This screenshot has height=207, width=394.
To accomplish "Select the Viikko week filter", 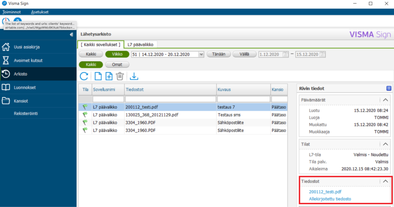I will coord(117,54).
